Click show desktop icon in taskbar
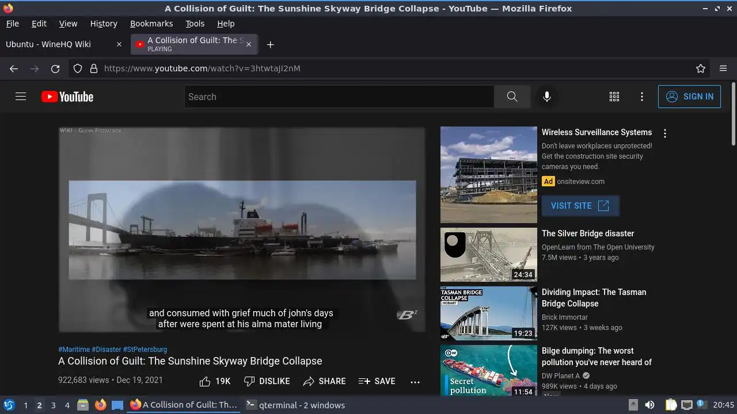 click(x=117, y=405)
